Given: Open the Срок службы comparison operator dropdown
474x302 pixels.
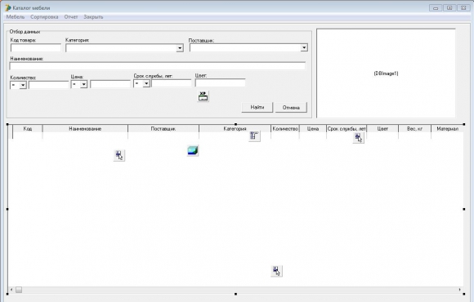Looking at the screenshot, I should (146, 83).
